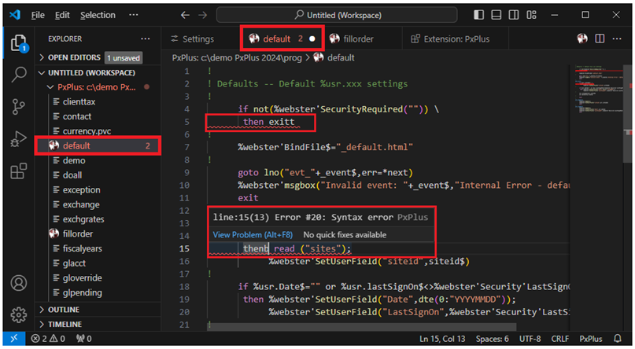This screenshot has width=635, height=349.
Task: Open Explorer more actions ellipsis
Action: (145, 39)
